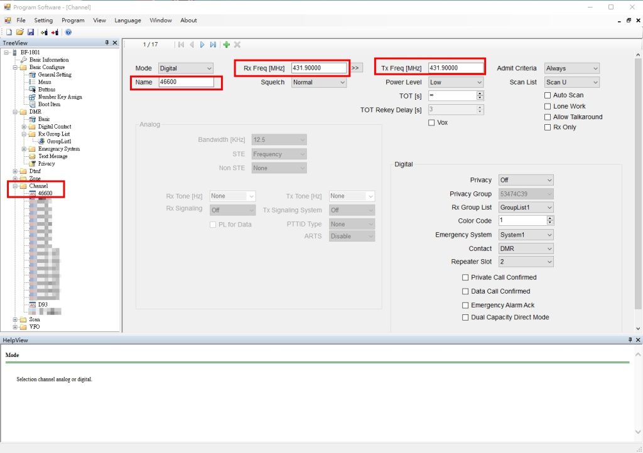Pin the HelpView panel
This screenshot has height=453, width=643.
(x=630, y=340)
